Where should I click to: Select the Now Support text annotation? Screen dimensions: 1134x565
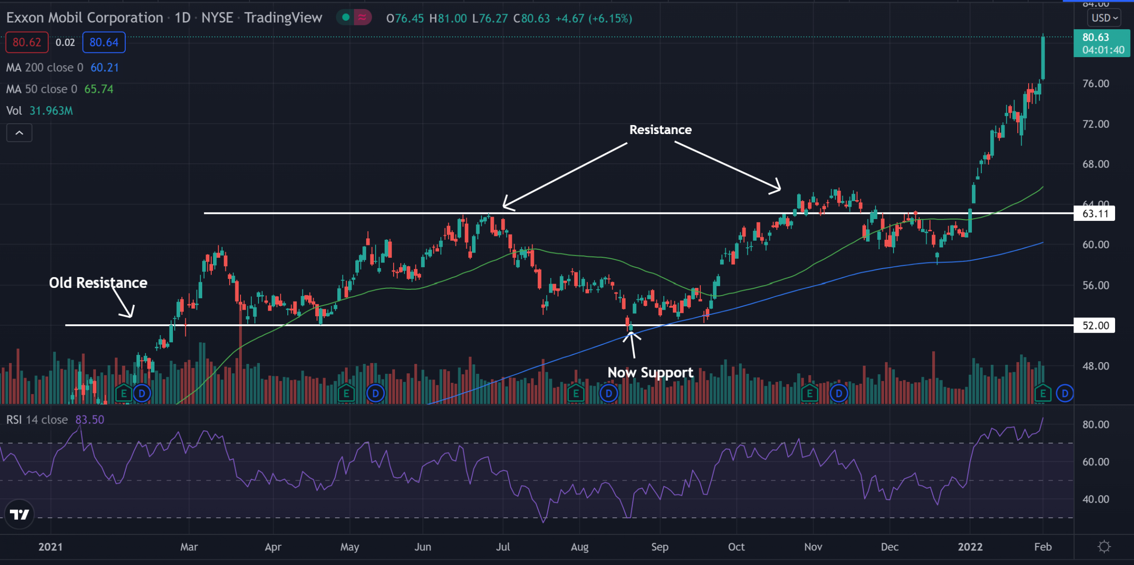click(651, 372)
